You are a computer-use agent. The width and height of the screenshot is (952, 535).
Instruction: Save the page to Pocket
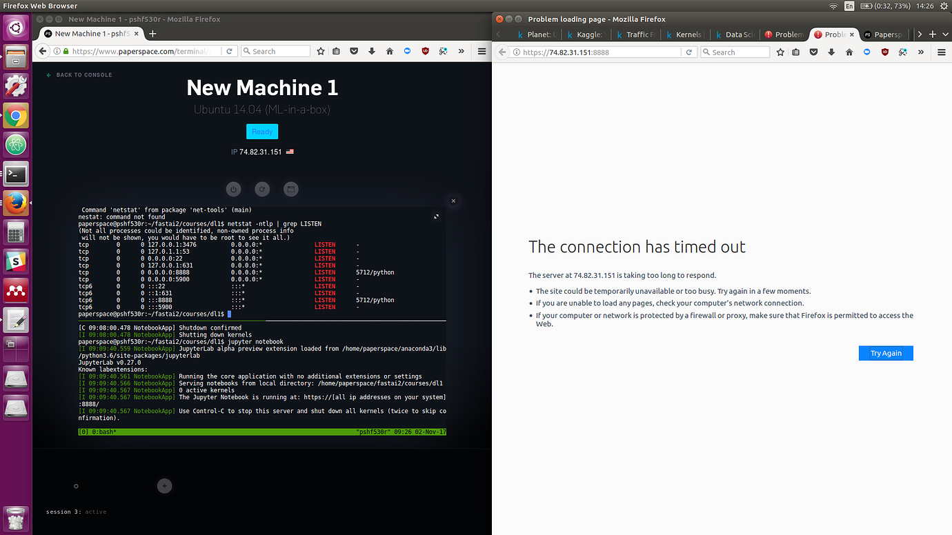tap(353, 51)
